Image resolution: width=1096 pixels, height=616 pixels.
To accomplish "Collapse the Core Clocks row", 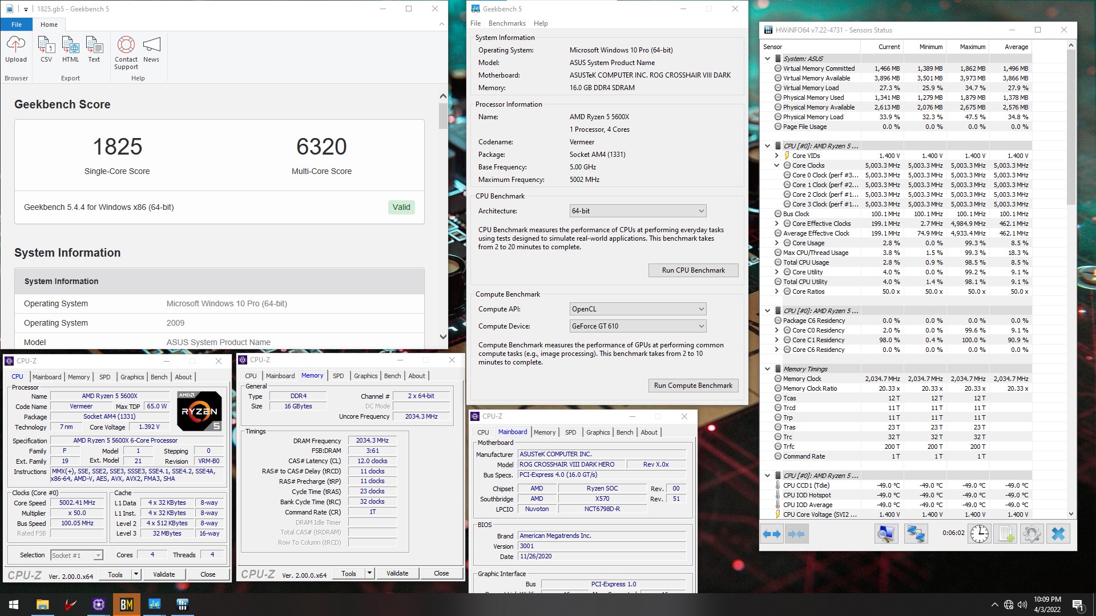I will tap(777, 165).
